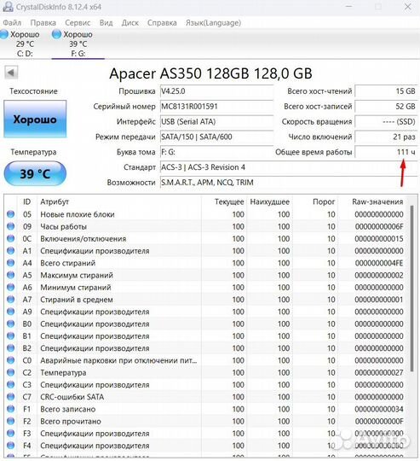The width and height of the screenshot is (420, 461).
Task: Click the status dot of row C2
Action: (10, 372)
